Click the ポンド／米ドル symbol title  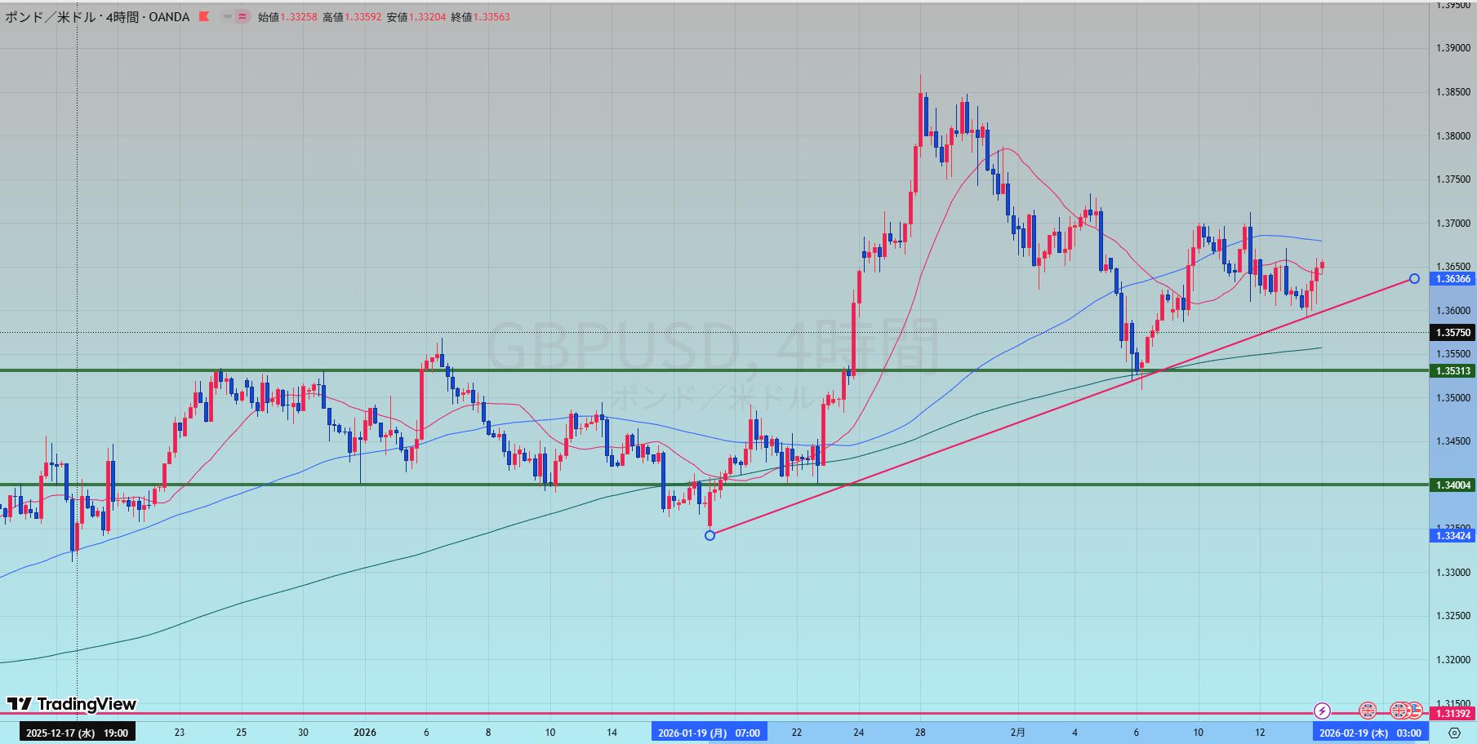(51, 16)
